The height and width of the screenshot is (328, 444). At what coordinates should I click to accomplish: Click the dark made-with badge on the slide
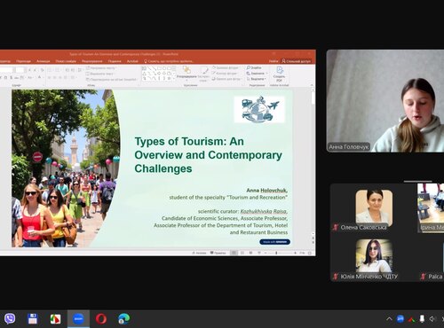coord(275,242)
